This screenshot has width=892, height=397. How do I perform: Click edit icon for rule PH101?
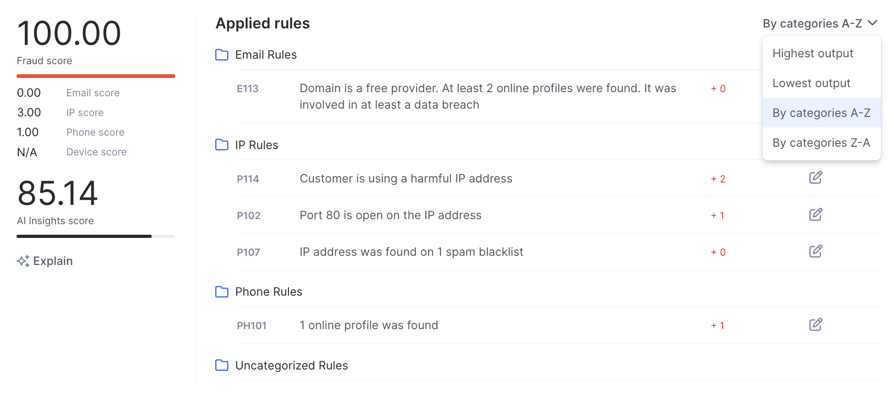[x=815, y=325]
